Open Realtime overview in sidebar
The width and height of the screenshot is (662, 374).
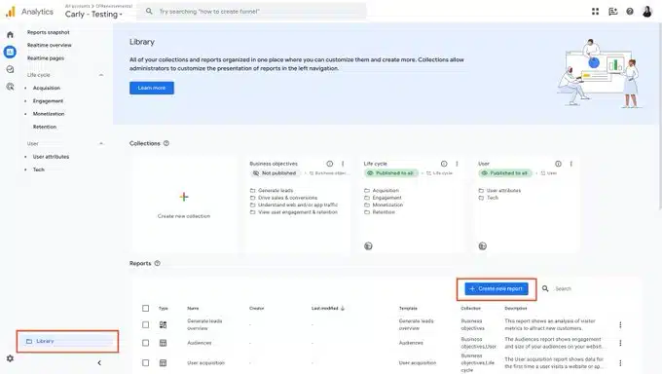pyautogui.click(x=49, y=45)
